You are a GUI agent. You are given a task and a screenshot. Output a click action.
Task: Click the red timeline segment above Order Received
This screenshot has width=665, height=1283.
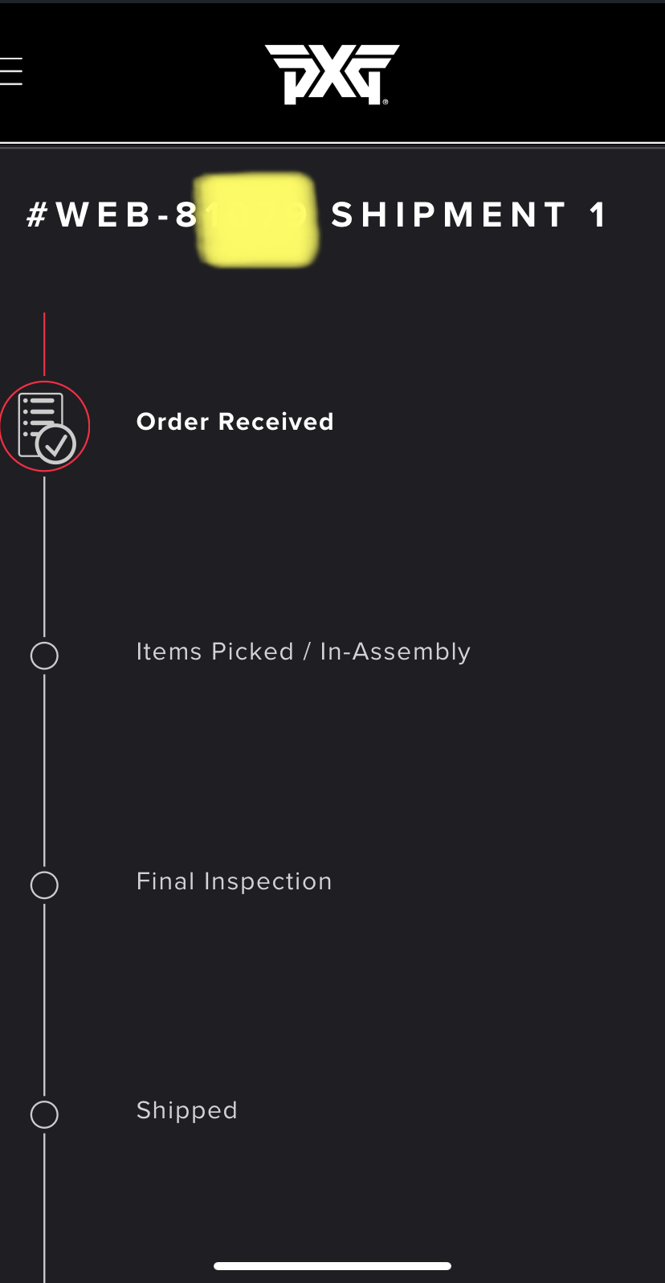click(44, 345)
